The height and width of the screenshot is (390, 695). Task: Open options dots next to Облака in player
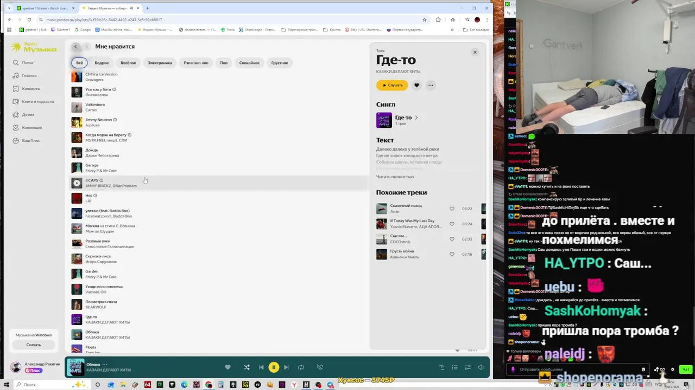[x=105, y=365]
